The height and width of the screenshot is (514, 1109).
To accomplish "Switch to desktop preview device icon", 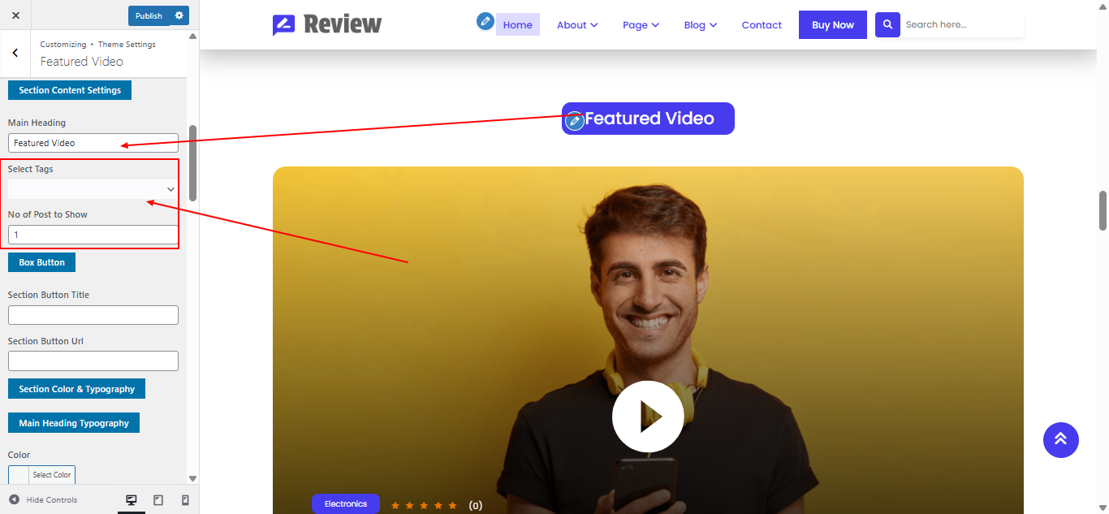I will click(132, 500).
